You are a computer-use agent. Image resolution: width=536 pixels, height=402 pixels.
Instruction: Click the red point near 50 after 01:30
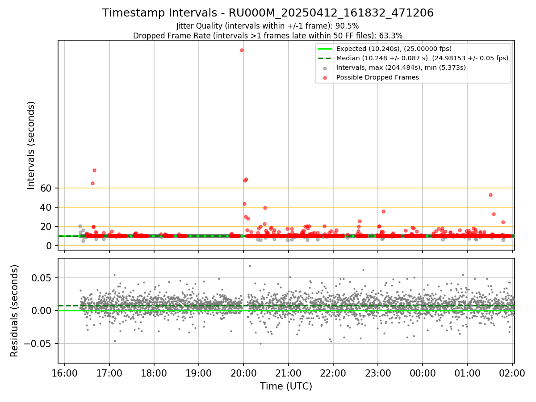(490, 195)
